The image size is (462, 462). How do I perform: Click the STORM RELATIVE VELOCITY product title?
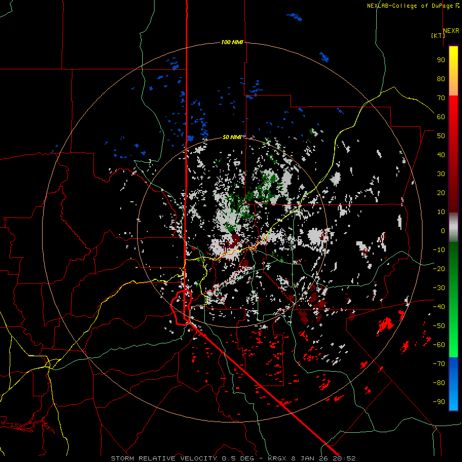pyautogui.click(x=164, y=458)
